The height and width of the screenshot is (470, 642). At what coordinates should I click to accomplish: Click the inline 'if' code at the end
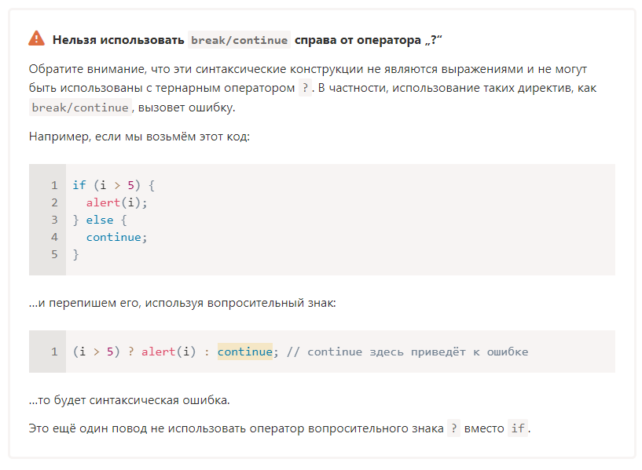(518, 428)
